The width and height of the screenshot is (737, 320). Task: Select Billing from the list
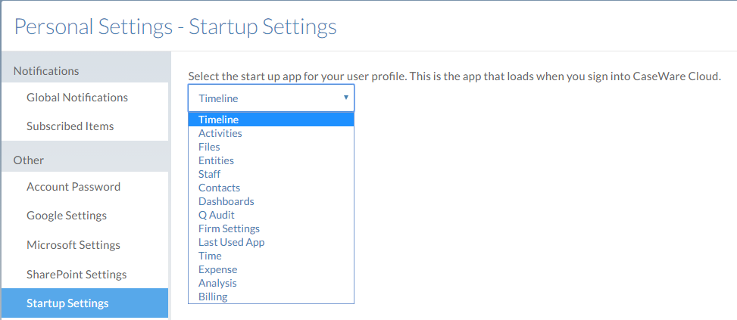click(213, 297)
